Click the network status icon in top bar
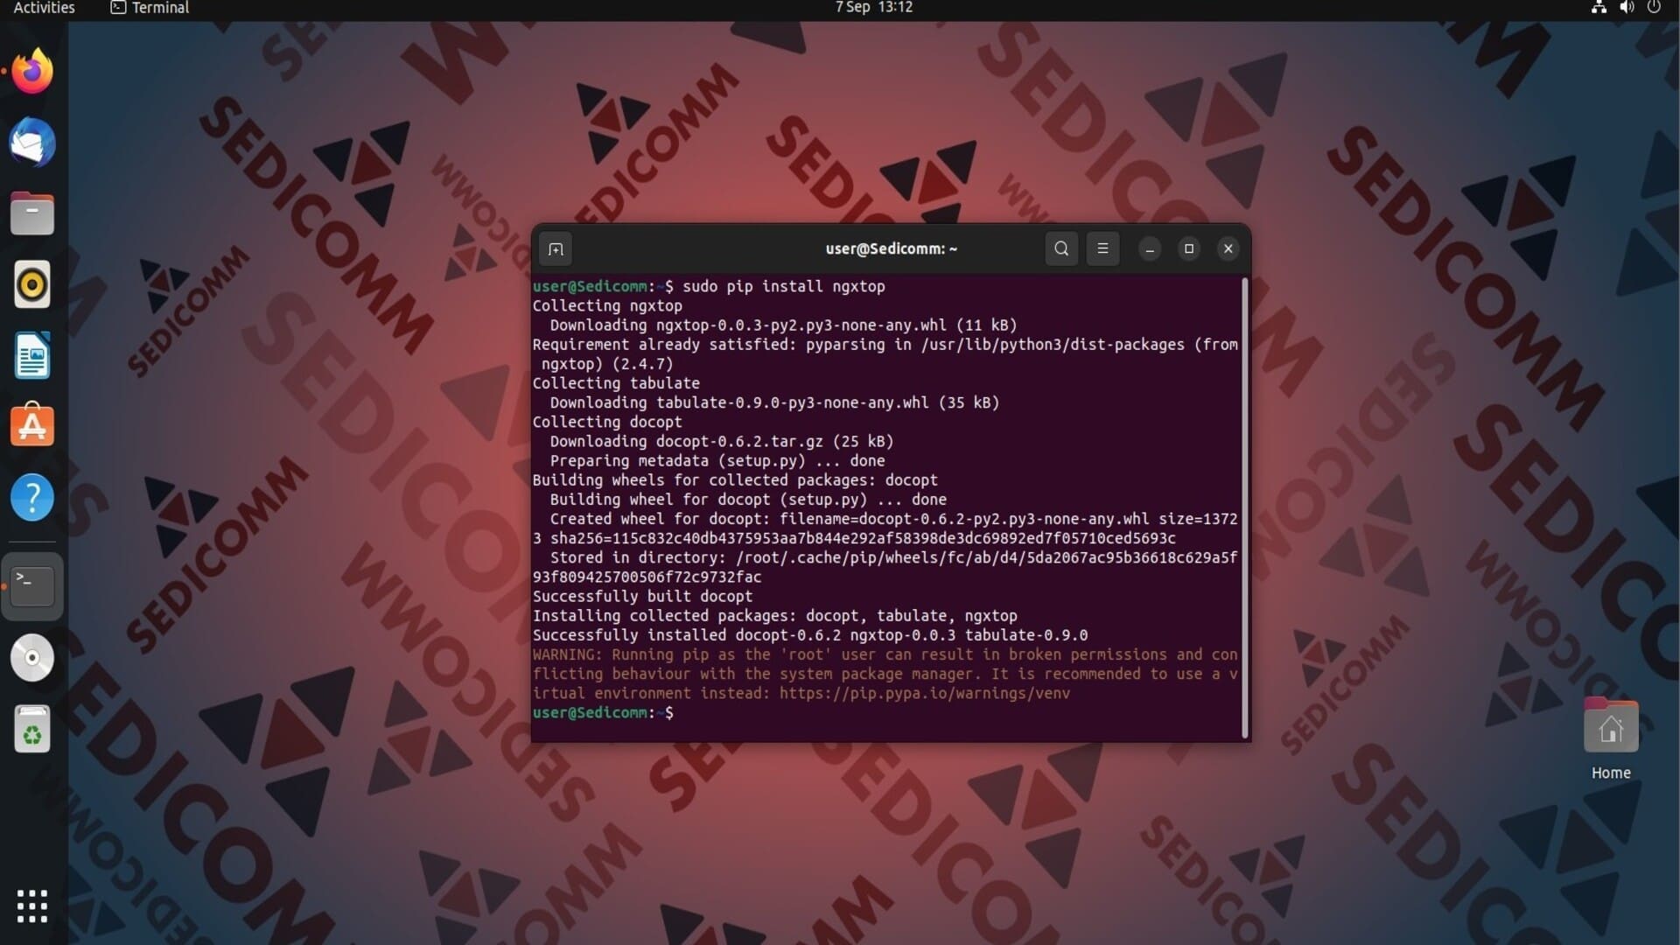 (x=1599, y=8)
